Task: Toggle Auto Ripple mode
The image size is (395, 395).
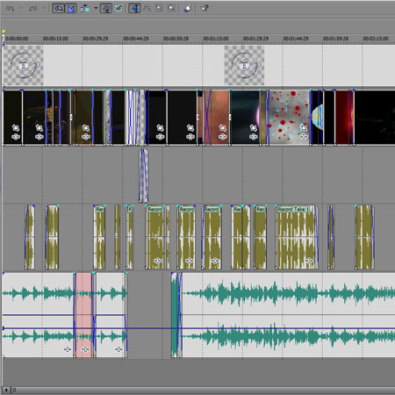Action: [x=85, y=8]
